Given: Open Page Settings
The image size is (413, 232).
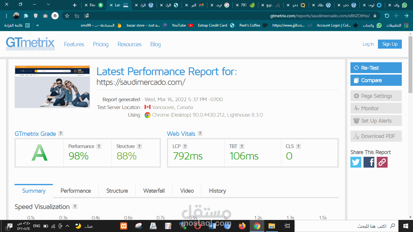Looking at the screenshot, I should 376,96.
